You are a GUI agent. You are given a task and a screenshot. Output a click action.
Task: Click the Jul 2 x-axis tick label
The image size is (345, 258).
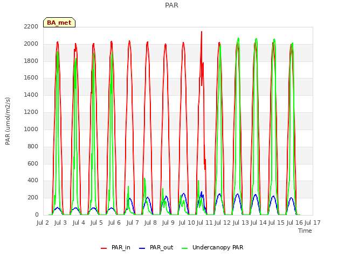point(43,223)
